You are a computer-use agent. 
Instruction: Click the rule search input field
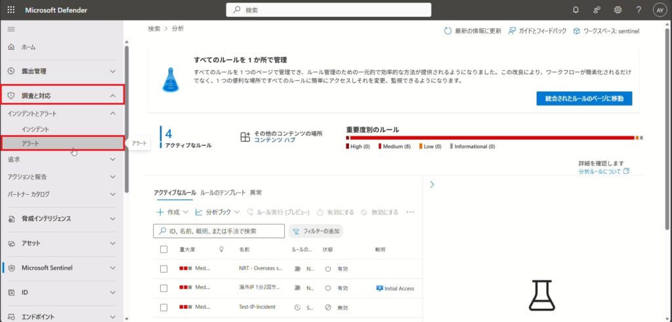[223, 231]
